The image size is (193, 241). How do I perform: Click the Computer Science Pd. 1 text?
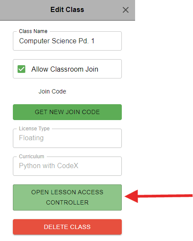pyautogui.click(x=57, y=41)
